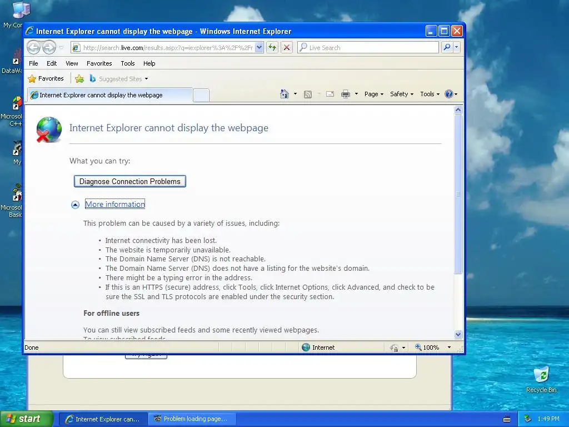Click the Stop loading X icon
Viewport: 569px width, 427px height.
(x=287, y=48)
